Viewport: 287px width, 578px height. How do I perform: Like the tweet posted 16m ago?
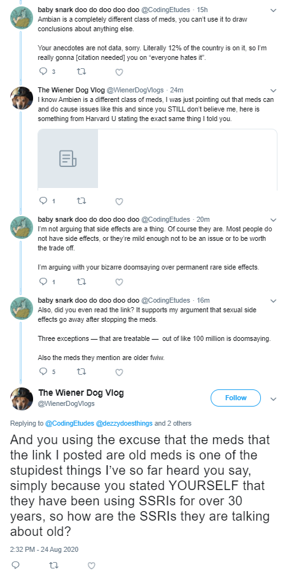pos(119,372)
